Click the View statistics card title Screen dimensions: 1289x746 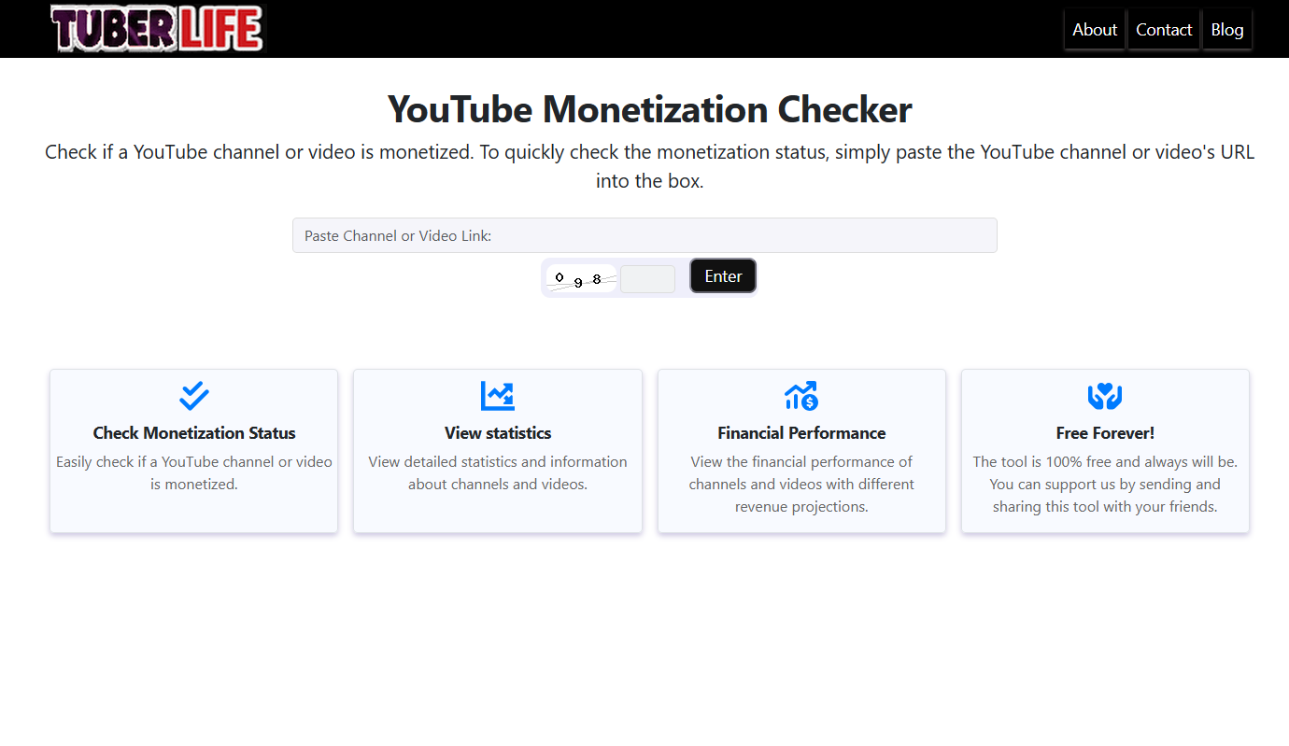(498, 433)
